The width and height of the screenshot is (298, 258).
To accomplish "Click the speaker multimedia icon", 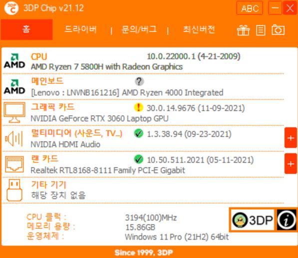I will point(14,139).
